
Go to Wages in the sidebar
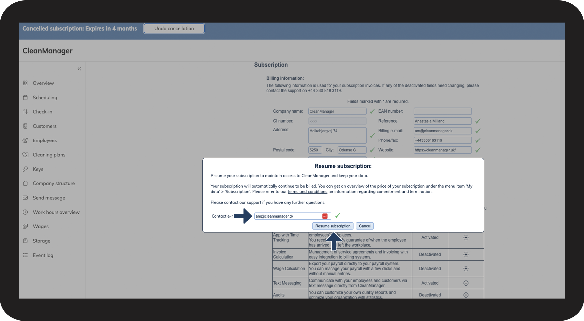point(41,226)
